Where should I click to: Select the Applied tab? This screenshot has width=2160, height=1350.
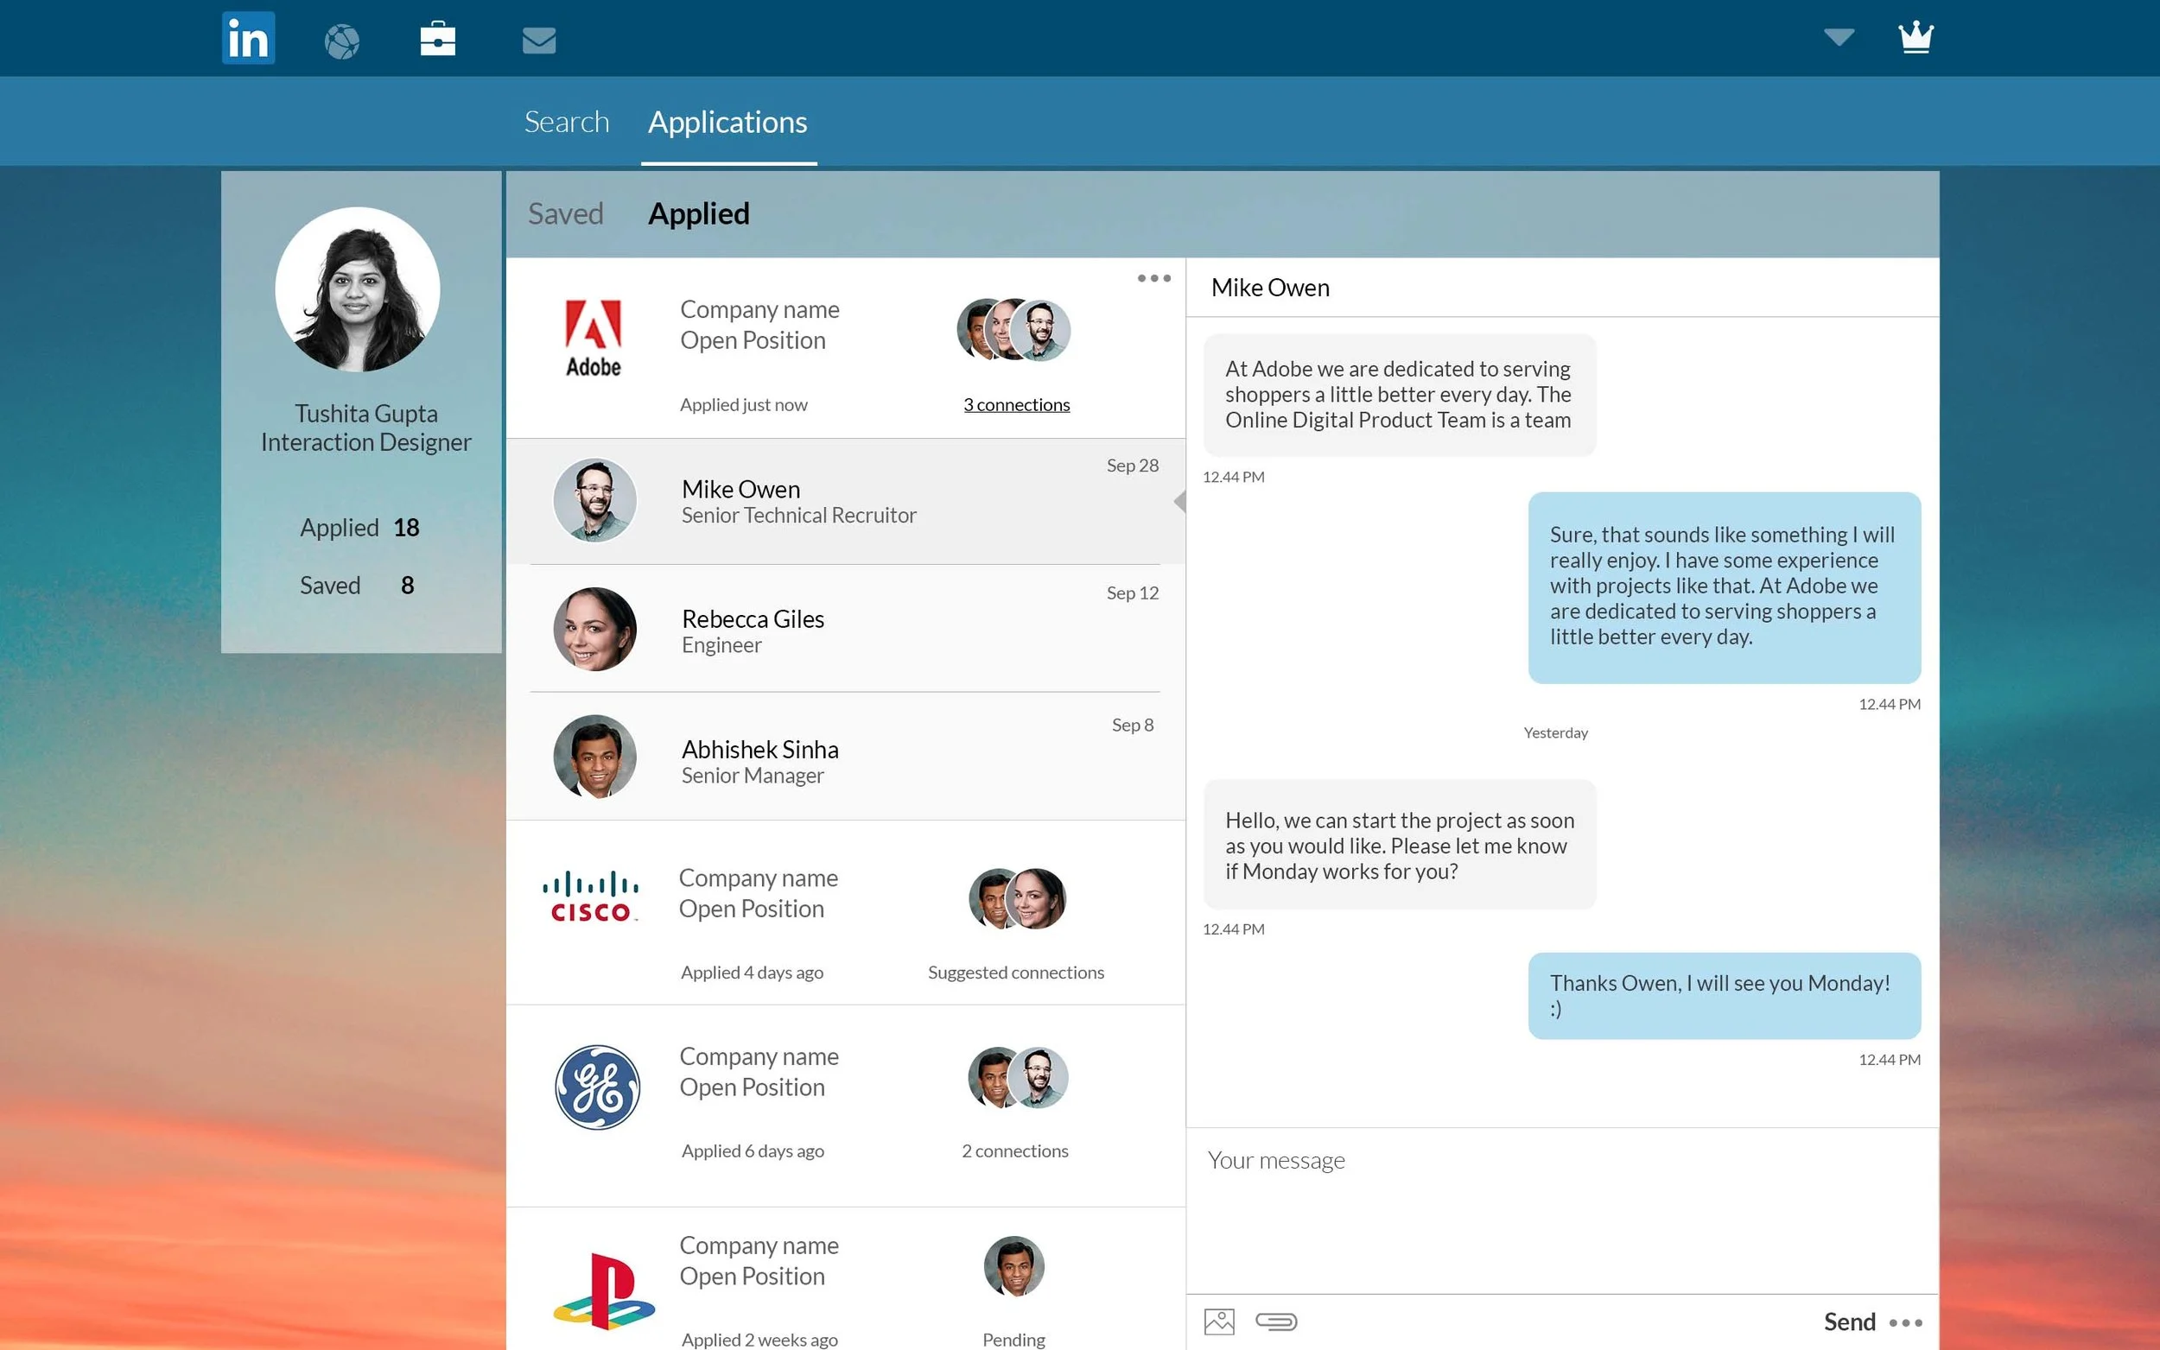pyautogui.click(x=698, y=214)
